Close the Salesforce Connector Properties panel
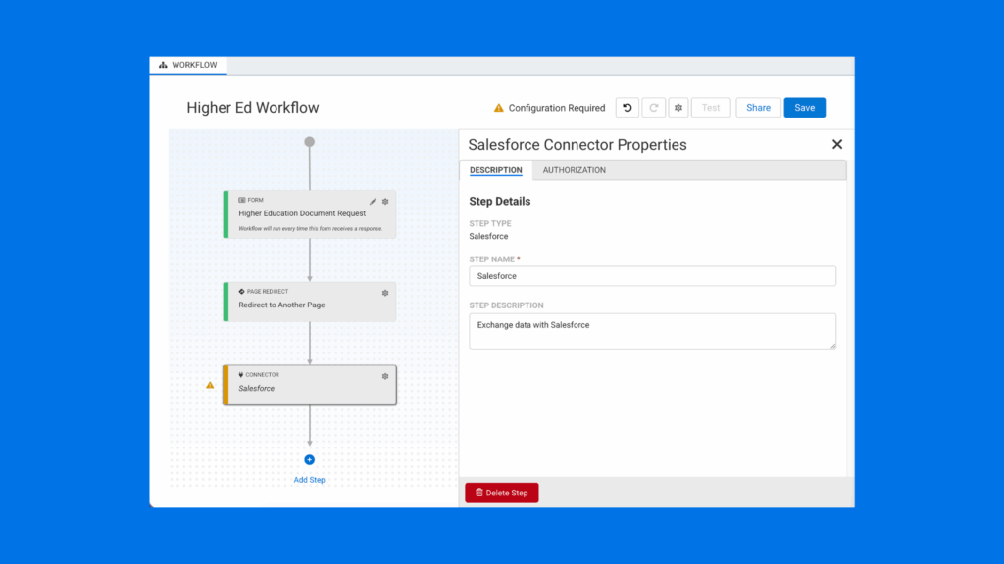The image size is (1004, 564). [x=836, y=144]
